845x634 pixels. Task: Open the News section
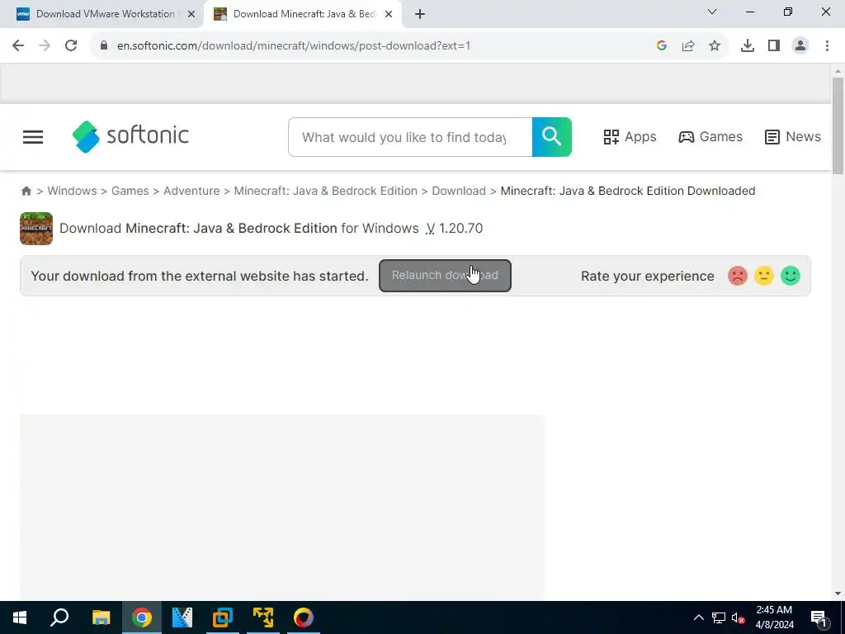[x=793, y=137]
